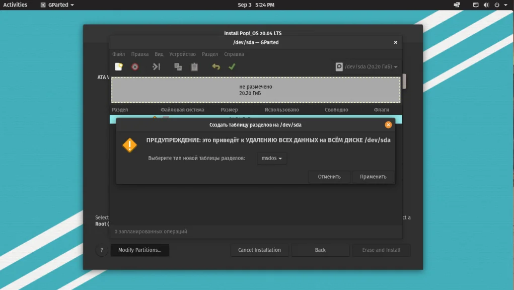Image resolution: width=514 pixels, height=290 pixels.
Task: Open the Справка menu
Action: 234,54
